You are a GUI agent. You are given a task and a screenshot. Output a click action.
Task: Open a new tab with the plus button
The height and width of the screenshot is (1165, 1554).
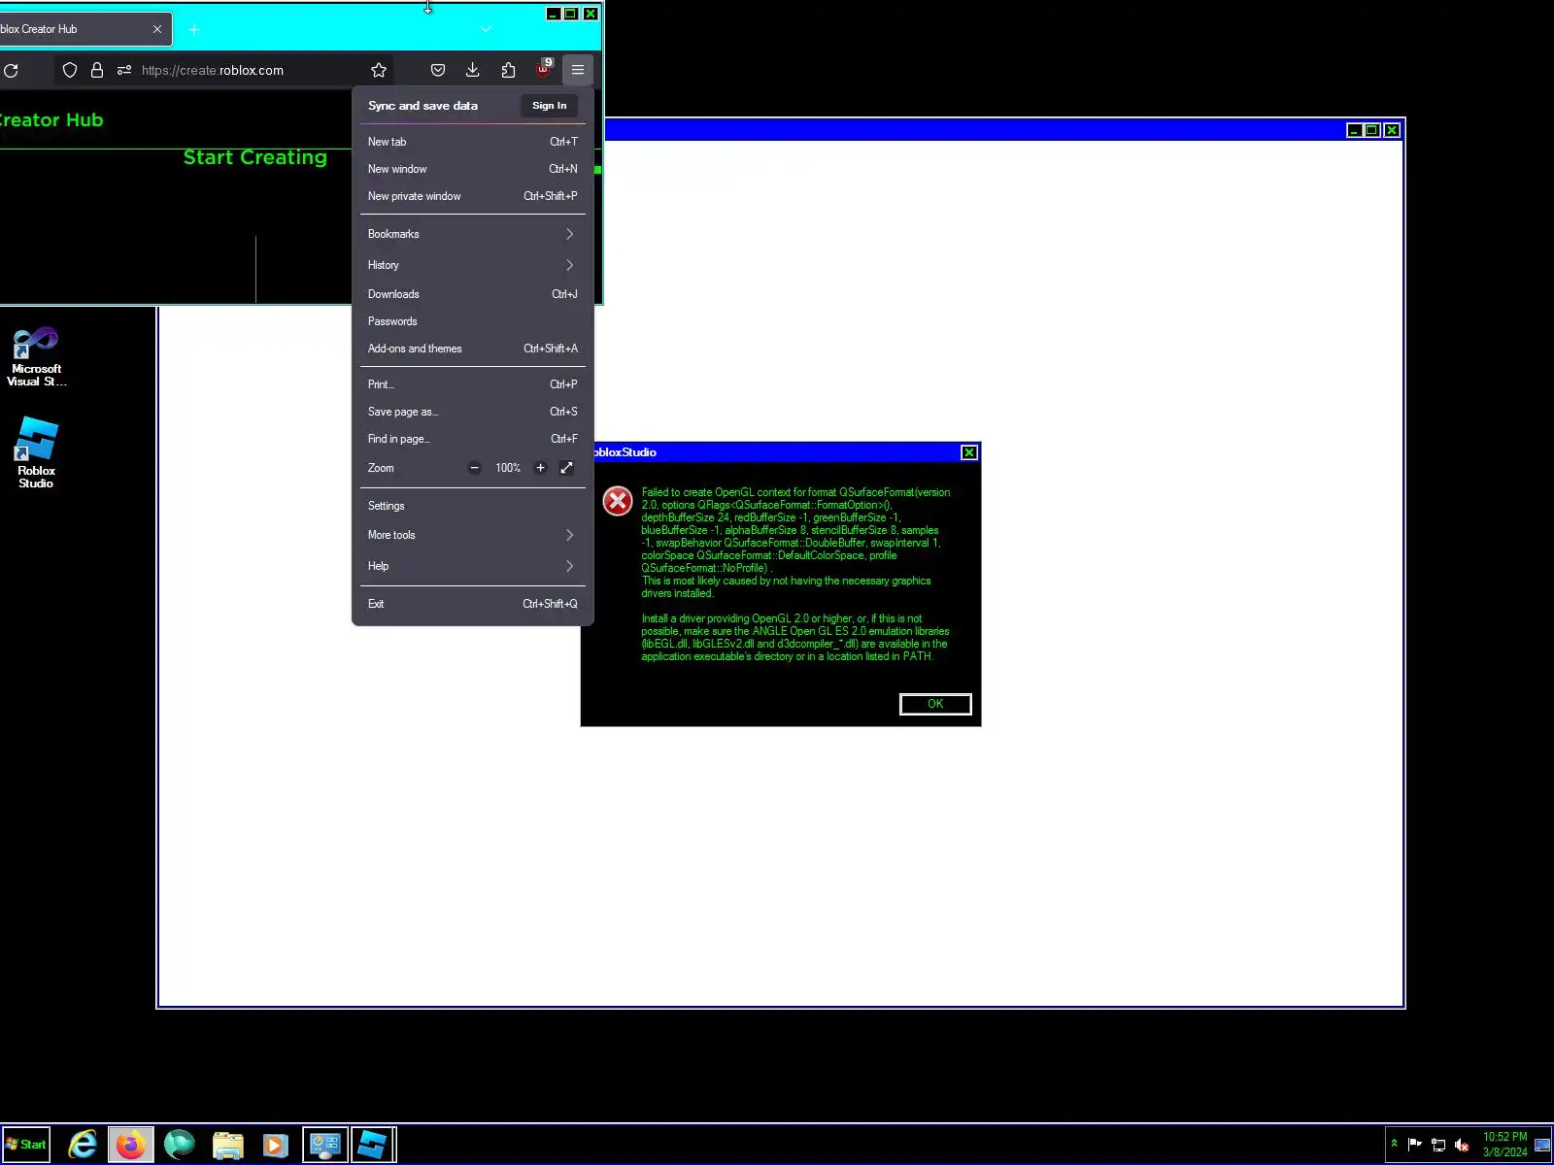194,29
